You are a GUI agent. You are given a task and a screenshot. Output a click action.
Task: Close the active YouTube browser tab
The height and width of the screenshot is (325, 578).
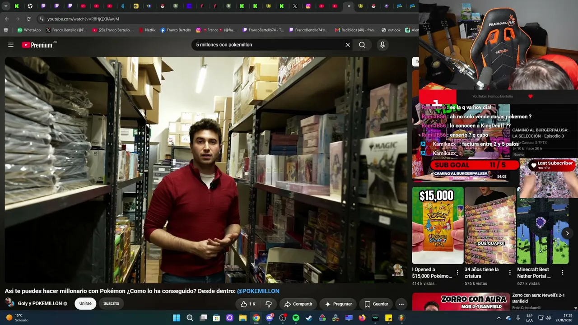pyautogui.click(x=349, y=6)
